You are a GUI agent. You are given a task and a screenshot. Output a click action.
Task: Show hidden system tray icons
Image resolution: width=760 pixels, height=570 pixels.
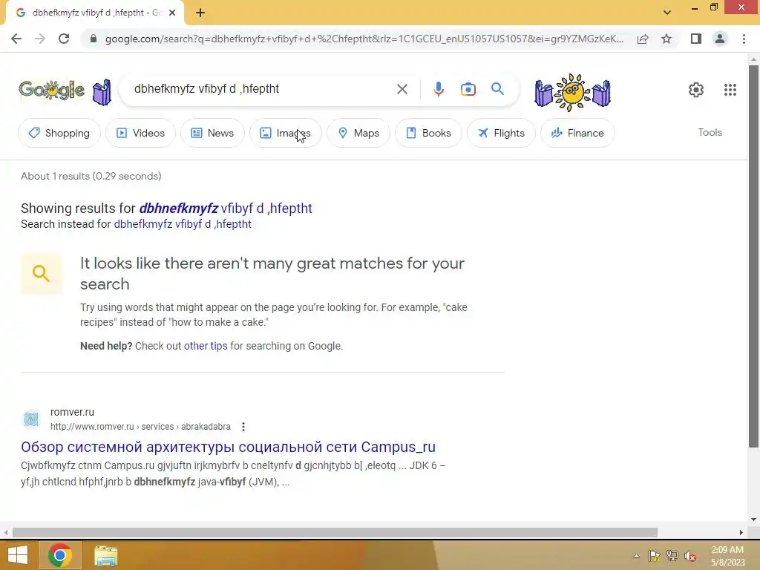pyautogui.click(x=636, y=556)
